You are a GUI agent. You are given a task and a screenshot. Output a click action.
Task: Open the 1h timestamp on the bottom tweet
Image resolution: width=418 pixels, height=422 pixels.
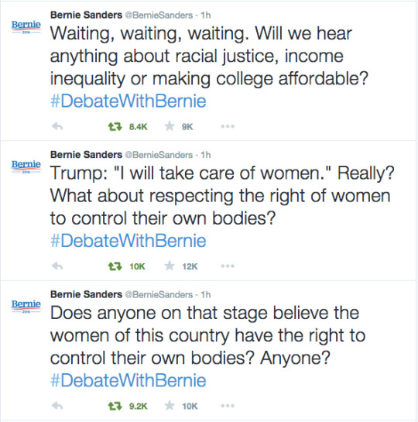coord(206,294)
